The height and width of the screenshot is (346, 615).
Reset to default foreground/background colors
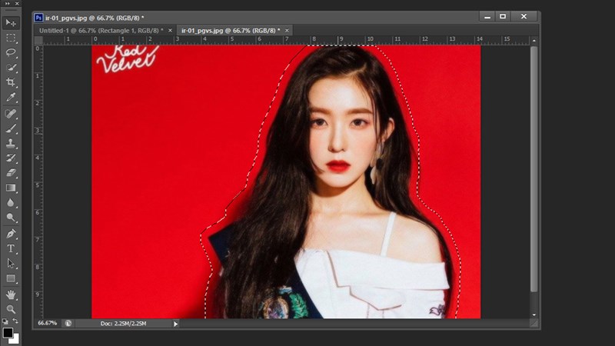pyautogui.click(x=5, y=321)
